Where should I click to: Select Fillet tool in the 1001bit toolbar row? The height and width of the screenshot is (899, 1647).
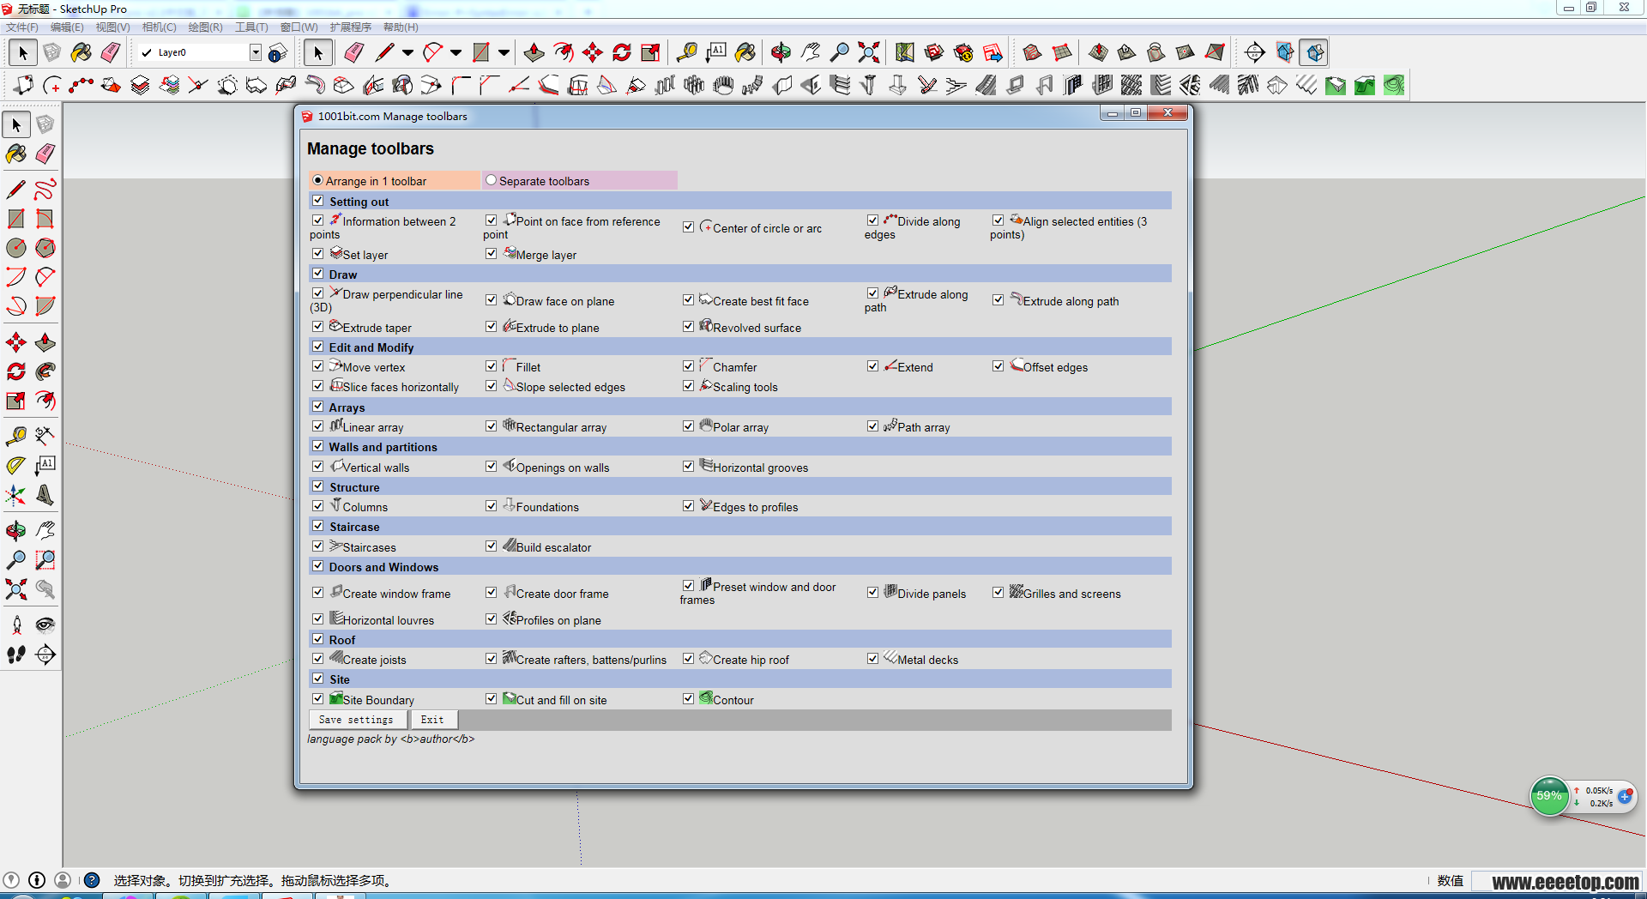pyautogui.click(x=462, y=85)
